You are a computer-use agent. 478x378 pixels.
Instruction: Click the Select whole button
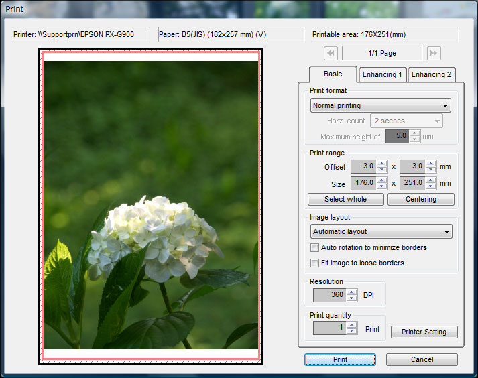(x=346, y=199)
